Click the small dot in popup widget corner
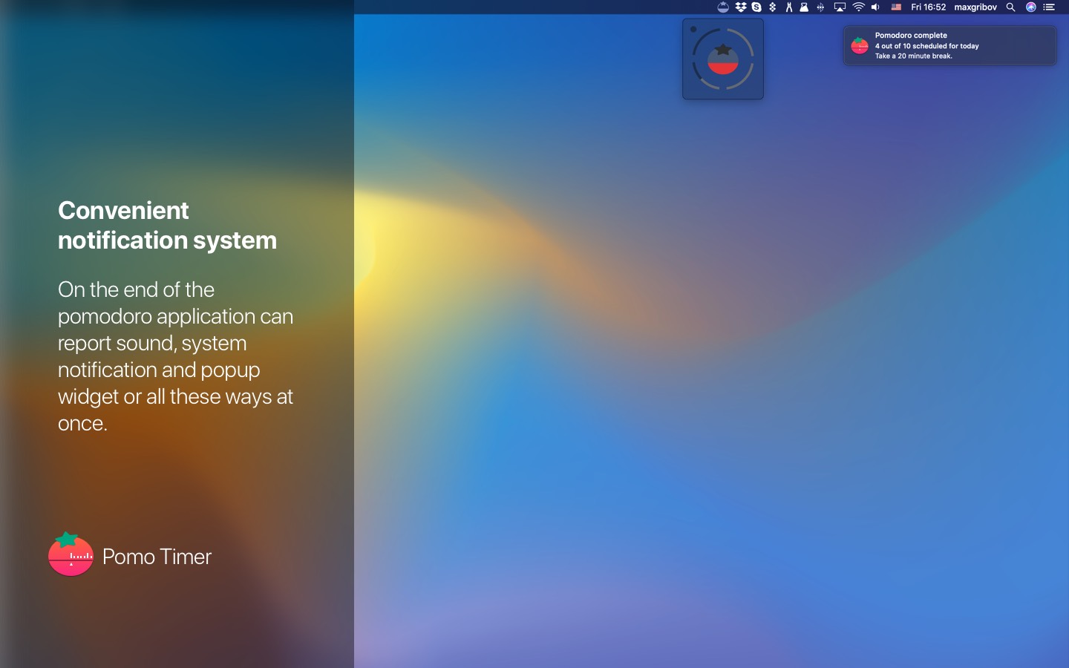 (693, 30)
